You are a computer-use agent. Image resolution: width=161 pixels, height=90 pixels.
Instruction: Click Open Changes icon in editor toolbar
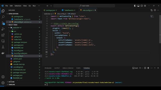(x=151, y=10)
